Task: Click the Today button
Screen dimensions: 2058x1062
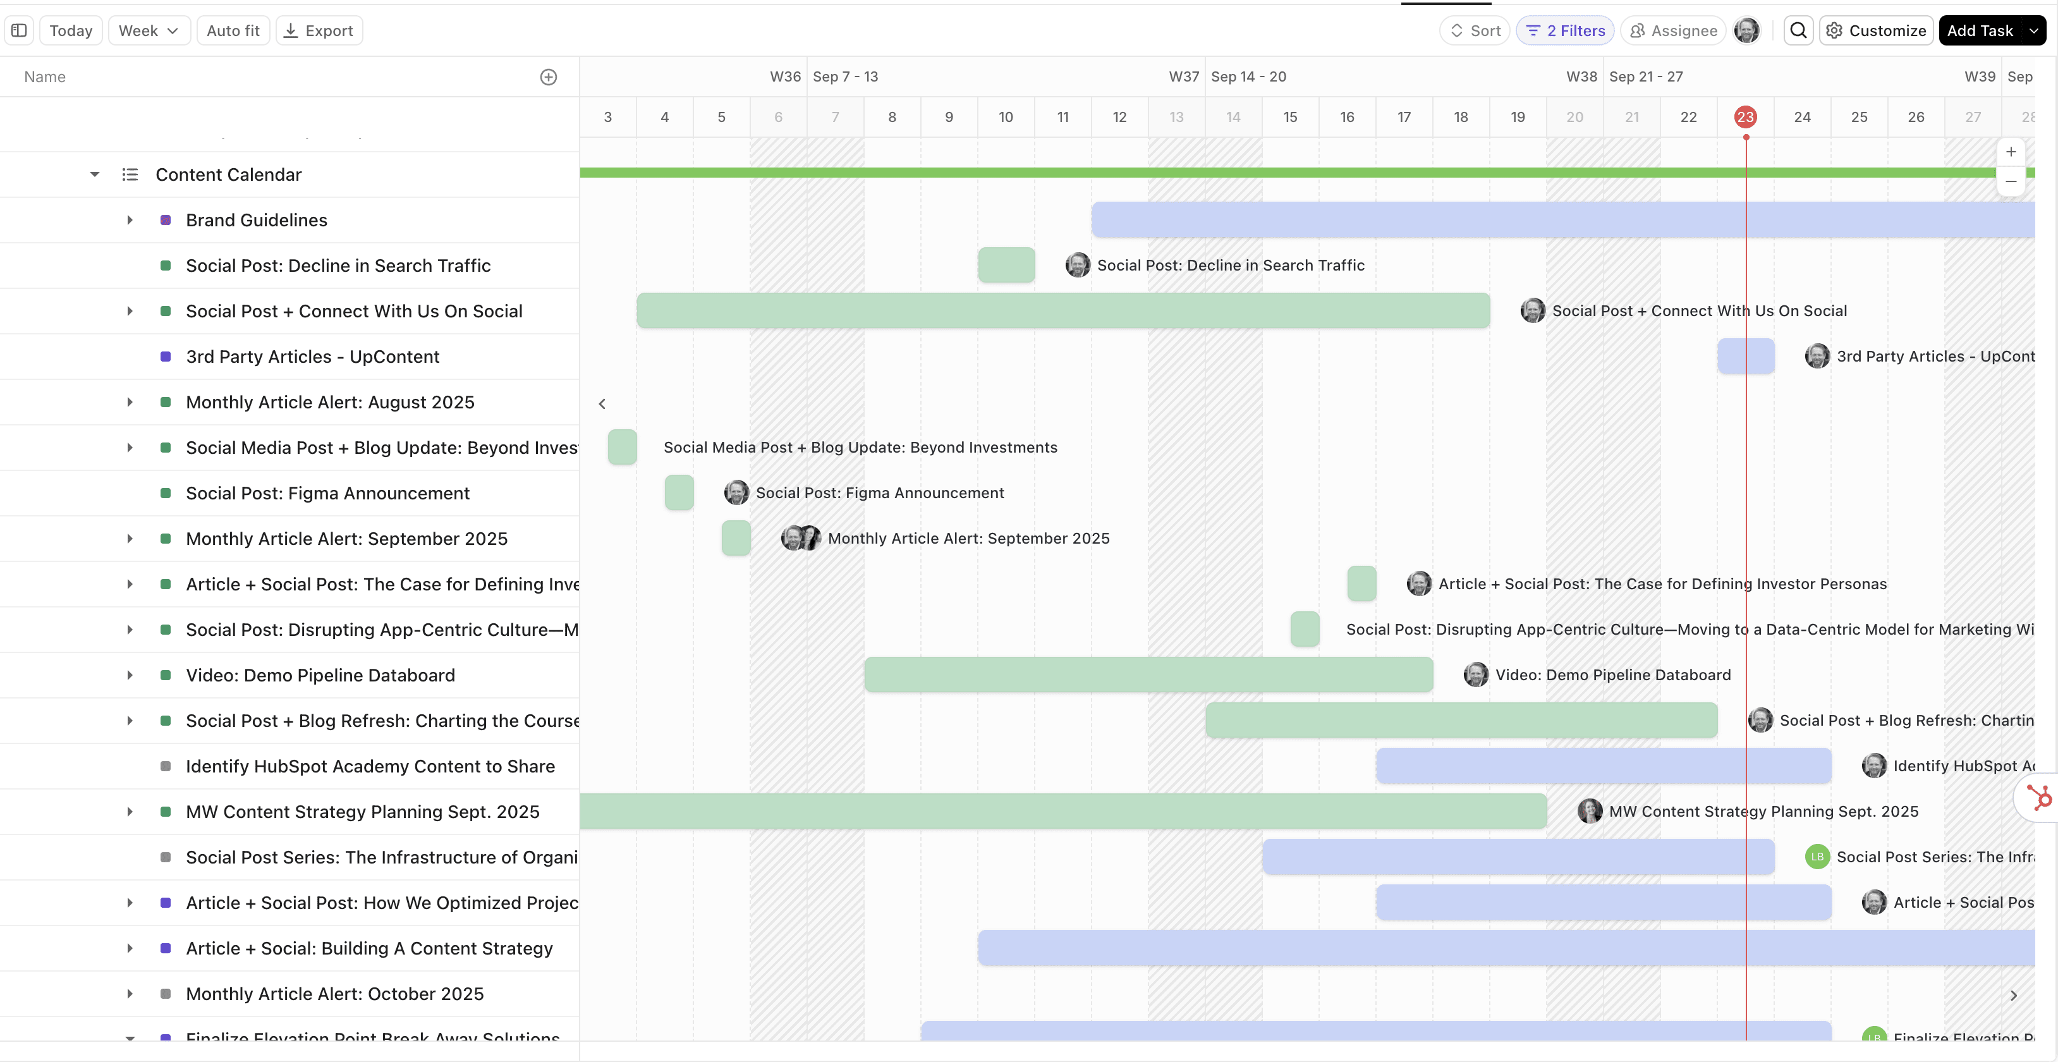Action: pyautogui.click(x=71, y=30)
